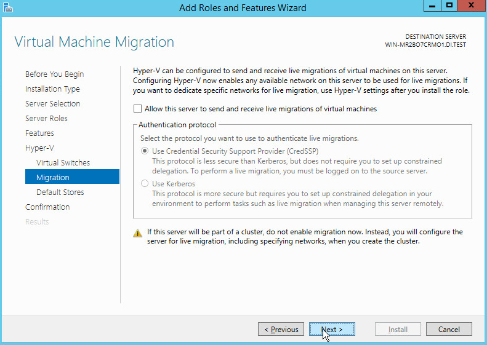Screen dimensions: 487x345
Task: Enable live migrations checkbox
Action: pos(137,109)
